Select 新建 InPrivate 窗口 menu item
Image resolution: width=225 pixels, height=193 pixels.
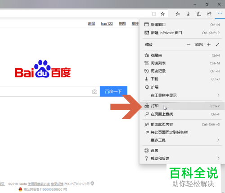pos(182,33)
